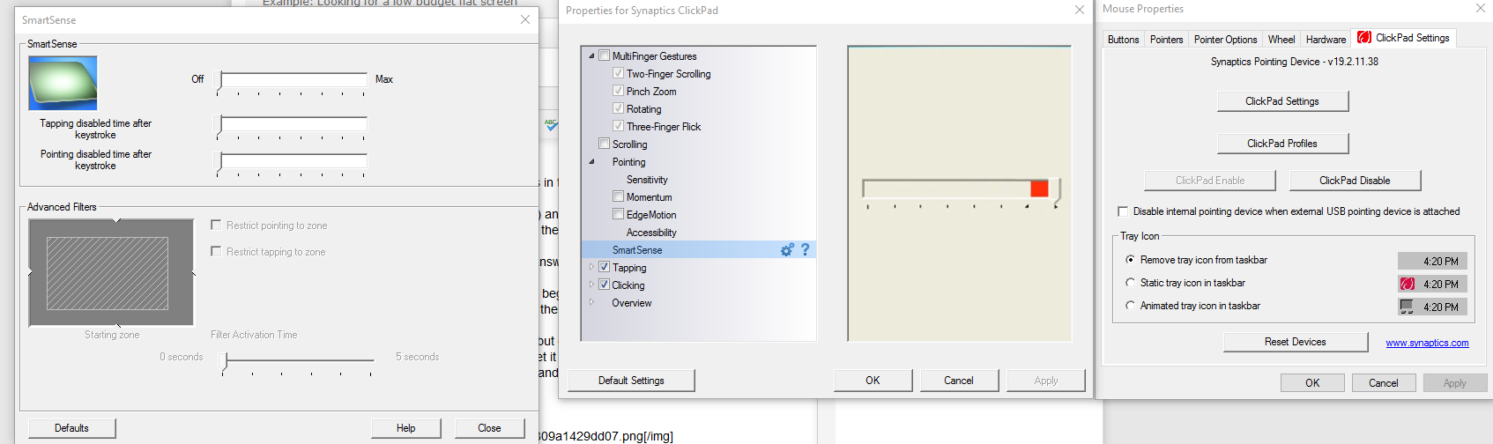Select Remove tray icon from taskbar
Image resolution: width=1493 pixels, height=444 pixels.
point(1130,260)
